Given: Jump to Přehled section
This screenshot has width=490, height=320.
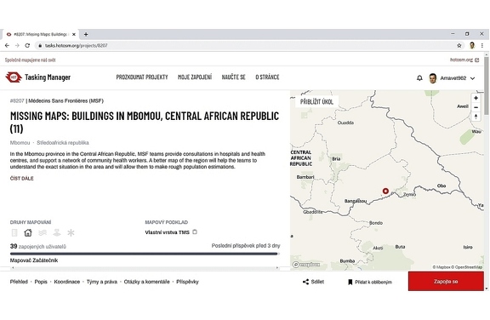Looking at the screenshot, I should [19, 282].
